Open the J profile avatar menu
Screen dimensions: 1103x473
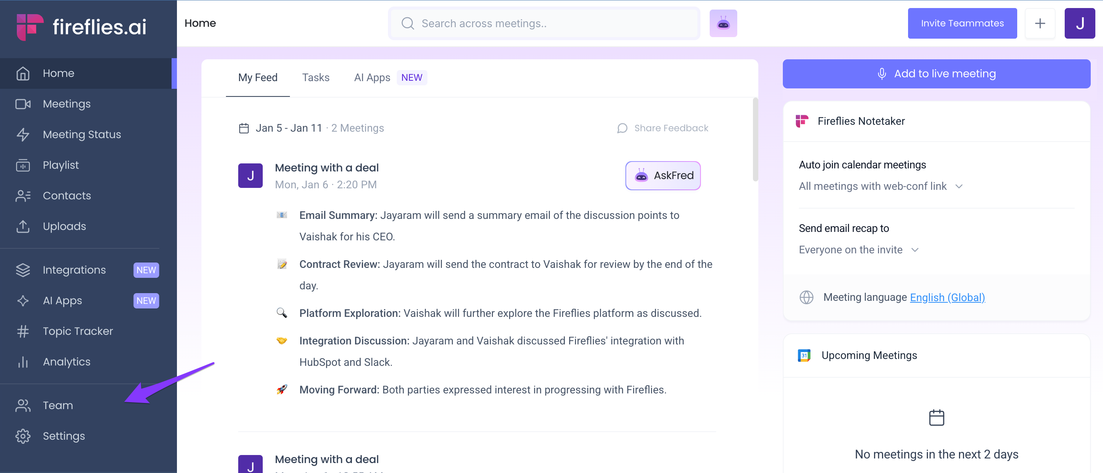pyautogui.click(x=1080, y=23)
